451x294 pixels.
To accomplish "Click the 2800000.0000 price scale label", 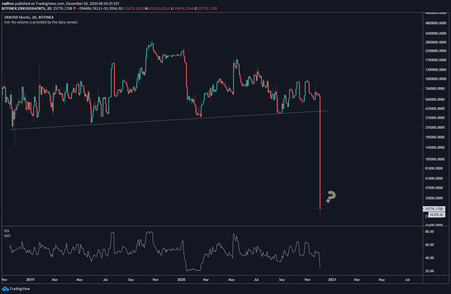I will [436, 42].
